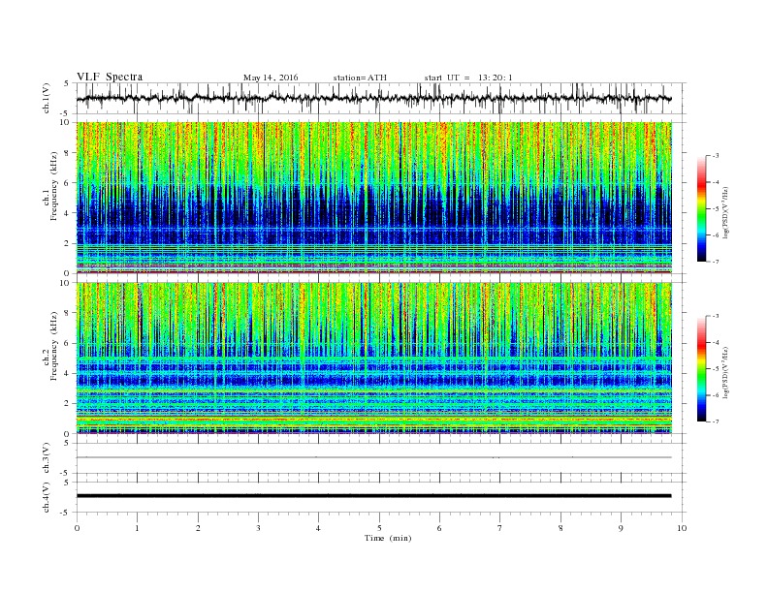Viewport: 768px width, 593px height.
Task: Click the ch.1 "Frequency (kHz)" axis label
Action: [54, 186]
